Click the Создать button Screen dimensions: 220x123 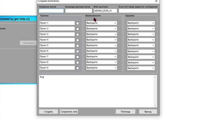48,112
